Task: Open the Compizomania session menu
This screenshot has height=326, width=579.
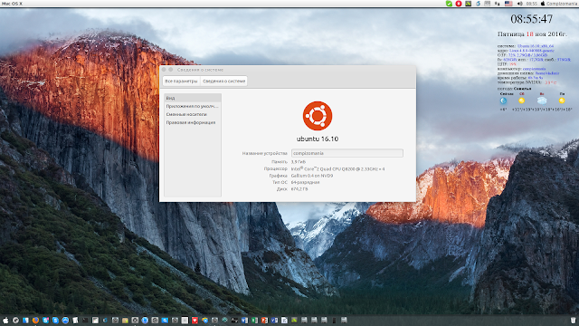Action: tap(559, 4)
